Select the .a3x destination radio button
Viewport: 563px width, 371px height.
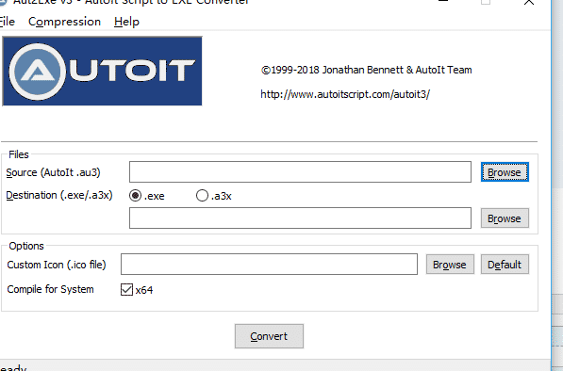tap(202, 196)
